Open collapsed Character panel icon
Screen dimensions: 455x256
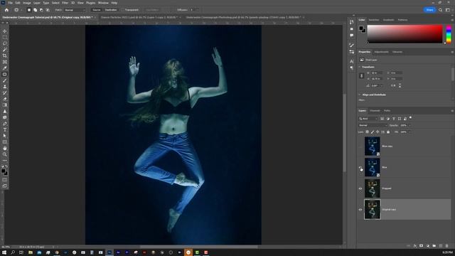pyautogui.click(x=352, y=62)
